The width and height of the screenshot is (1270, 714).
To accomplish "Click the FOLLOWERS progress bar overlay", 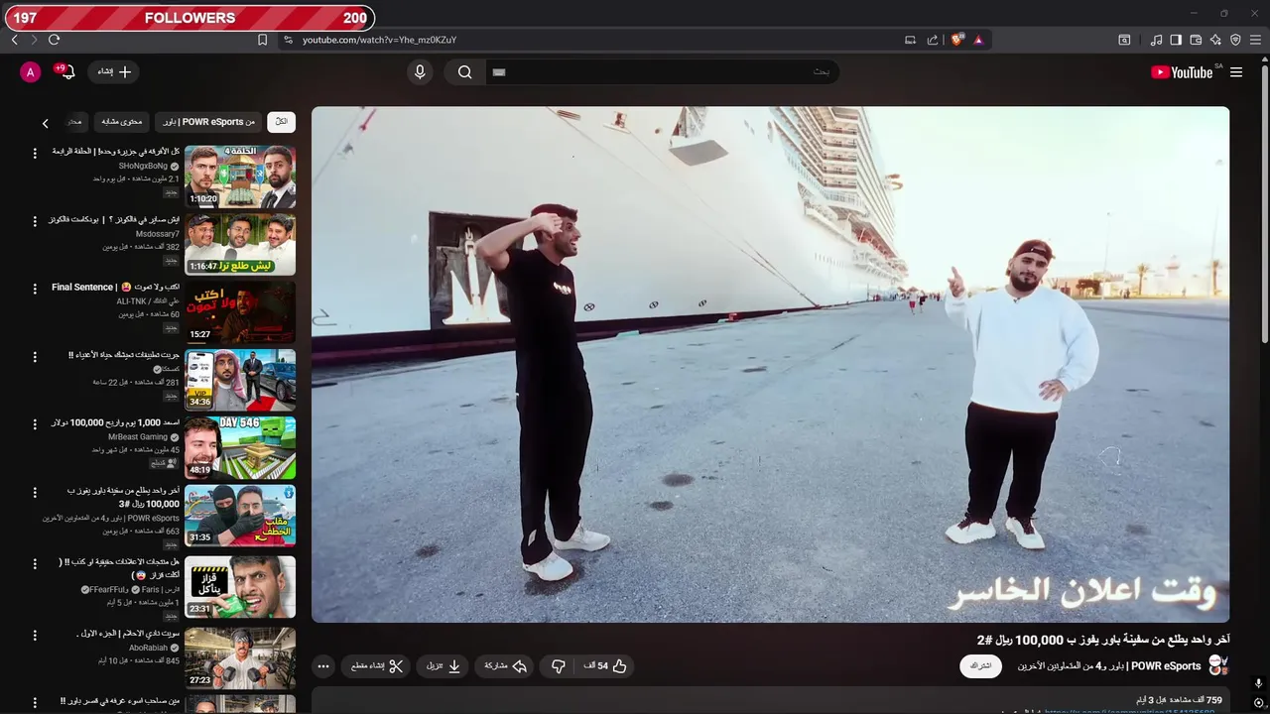I will pos(189,17).
